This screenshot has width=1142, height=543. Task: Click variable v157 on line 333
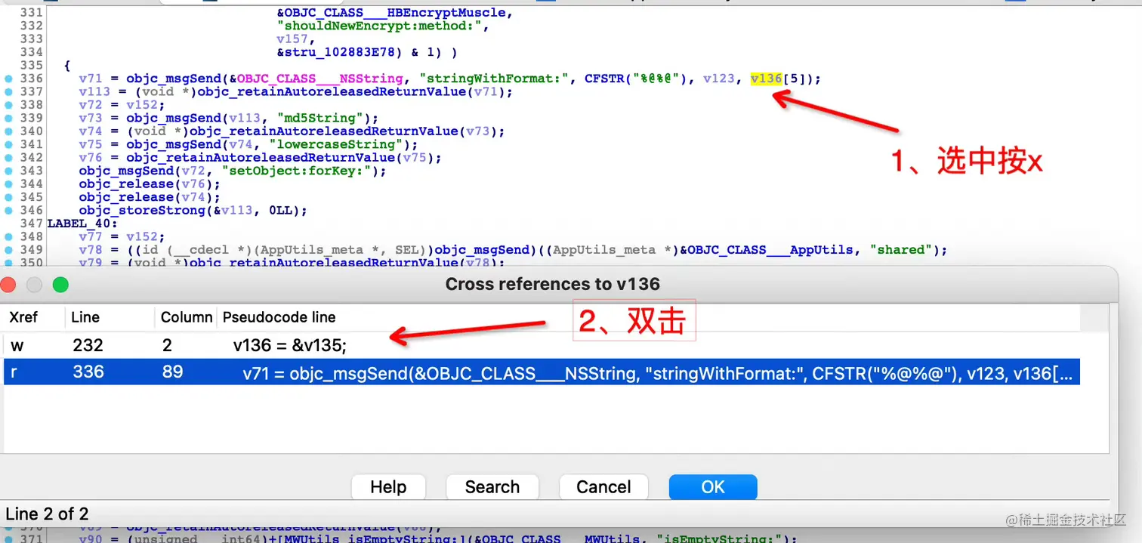pos(292,39)
